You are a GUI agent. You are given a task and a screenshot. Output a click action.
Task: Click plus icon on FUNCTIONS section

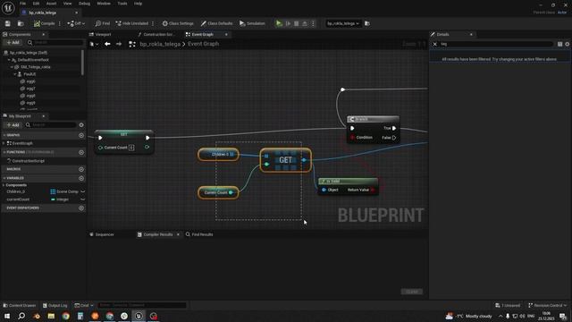point(81,152)
